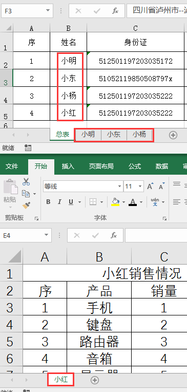Click the Copy icon in clipboard group

coord(26,194)
